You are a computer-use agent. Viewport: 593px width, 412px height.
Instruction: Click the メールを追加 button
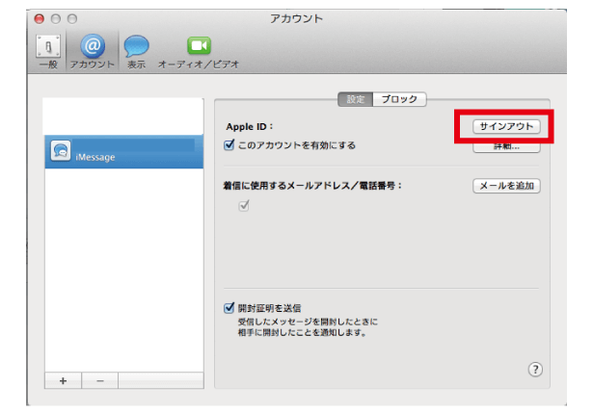506,186
